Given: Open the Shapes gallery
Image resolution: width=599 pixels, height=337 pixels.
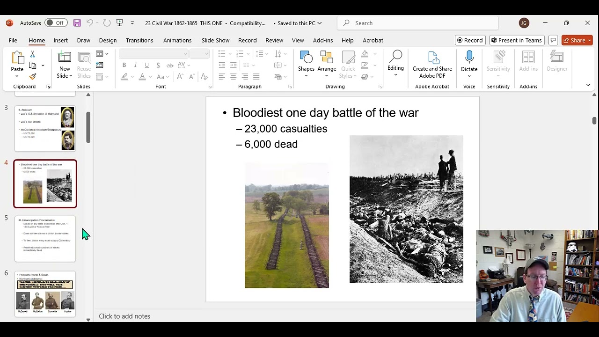Looking at the screenshot, I should pos(306,65).
